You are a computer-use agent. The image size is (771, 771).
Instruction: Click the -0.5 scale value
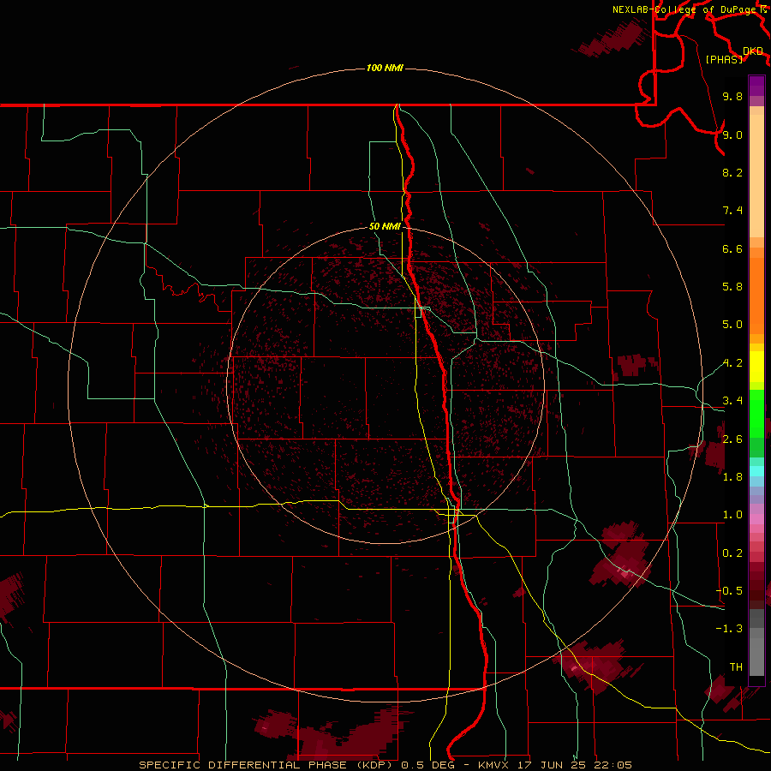click(x=729, y=590)
